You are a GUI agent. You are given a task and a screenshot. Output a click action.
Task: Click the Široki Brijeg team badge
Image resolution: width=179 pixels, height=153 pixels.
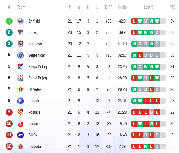20,78
